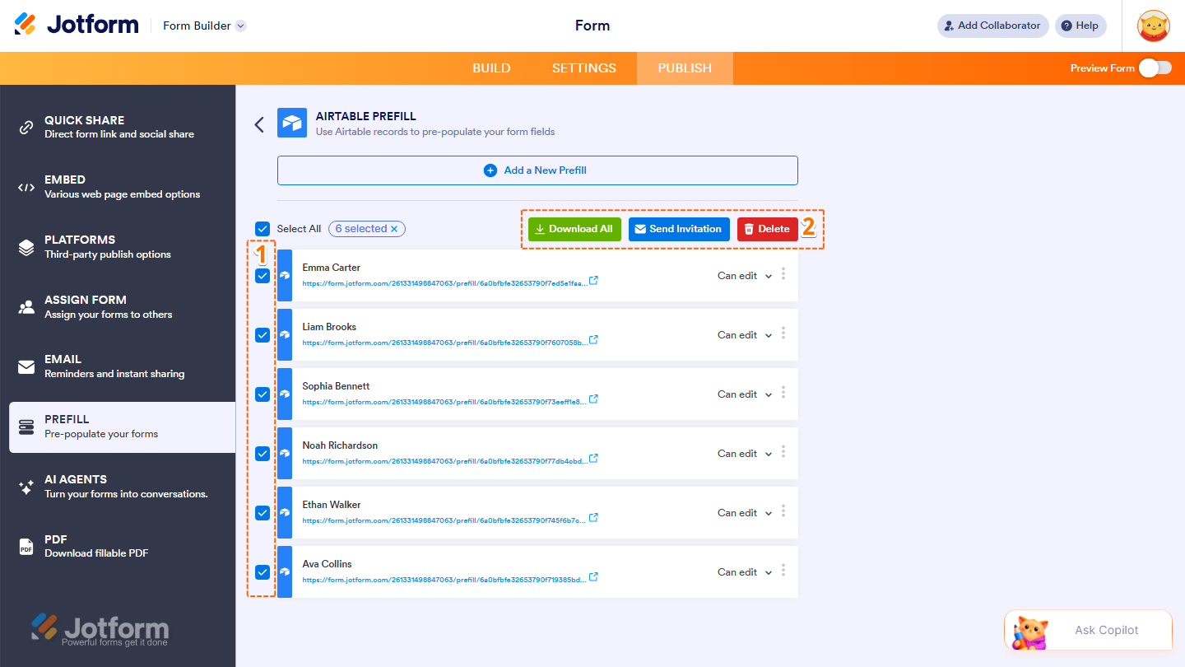Open external link icon for Emma Carter
The width and height of the screenshot is (1185, 667).
click(593, 281)
